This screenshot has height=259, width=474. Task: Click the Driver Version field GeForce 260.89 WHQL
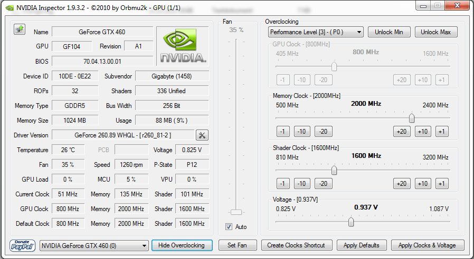point(123,135)
